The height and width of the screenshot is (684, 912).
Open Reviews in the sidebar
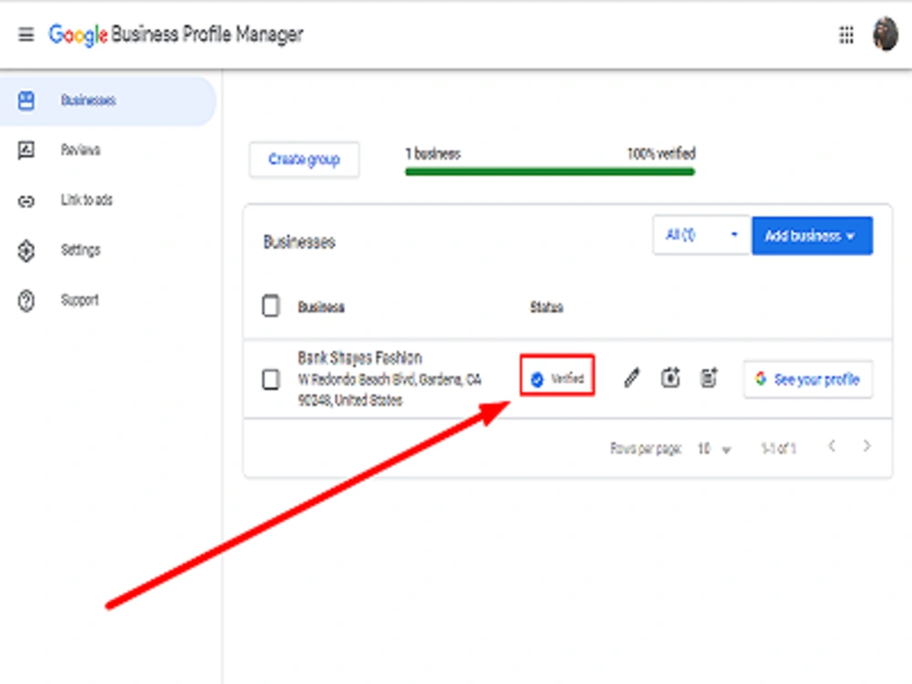(80, 150)
